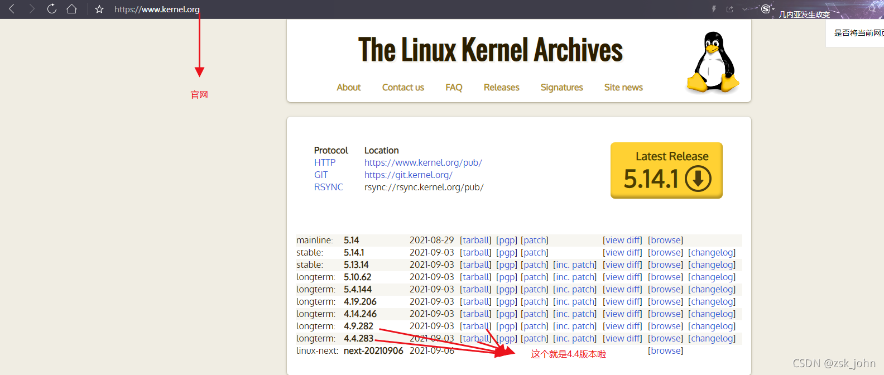Open the FAQ page
Viewport: 884px width, 375px height.
coord(454,88)
